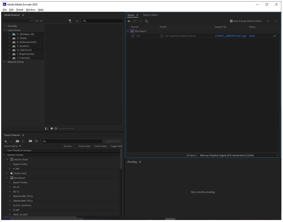Click the Media Browser ingest view icon
283x222 pixels.
[x=77, y=21]
